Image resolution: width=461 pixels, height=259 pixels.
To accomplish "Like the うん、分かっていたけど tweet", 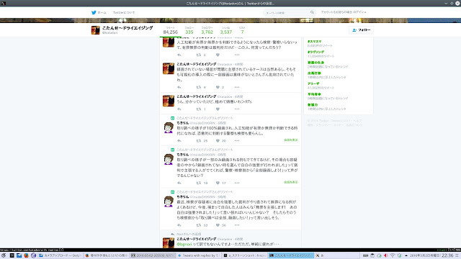I will pos(218,109).
